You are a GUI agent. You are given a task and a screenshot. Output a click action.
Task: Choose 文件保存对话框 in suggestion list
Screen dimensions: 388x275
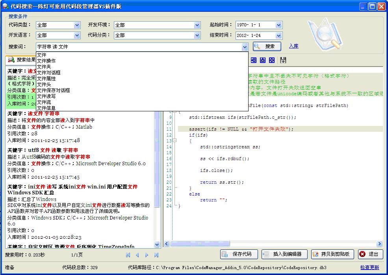coord(54,90)
